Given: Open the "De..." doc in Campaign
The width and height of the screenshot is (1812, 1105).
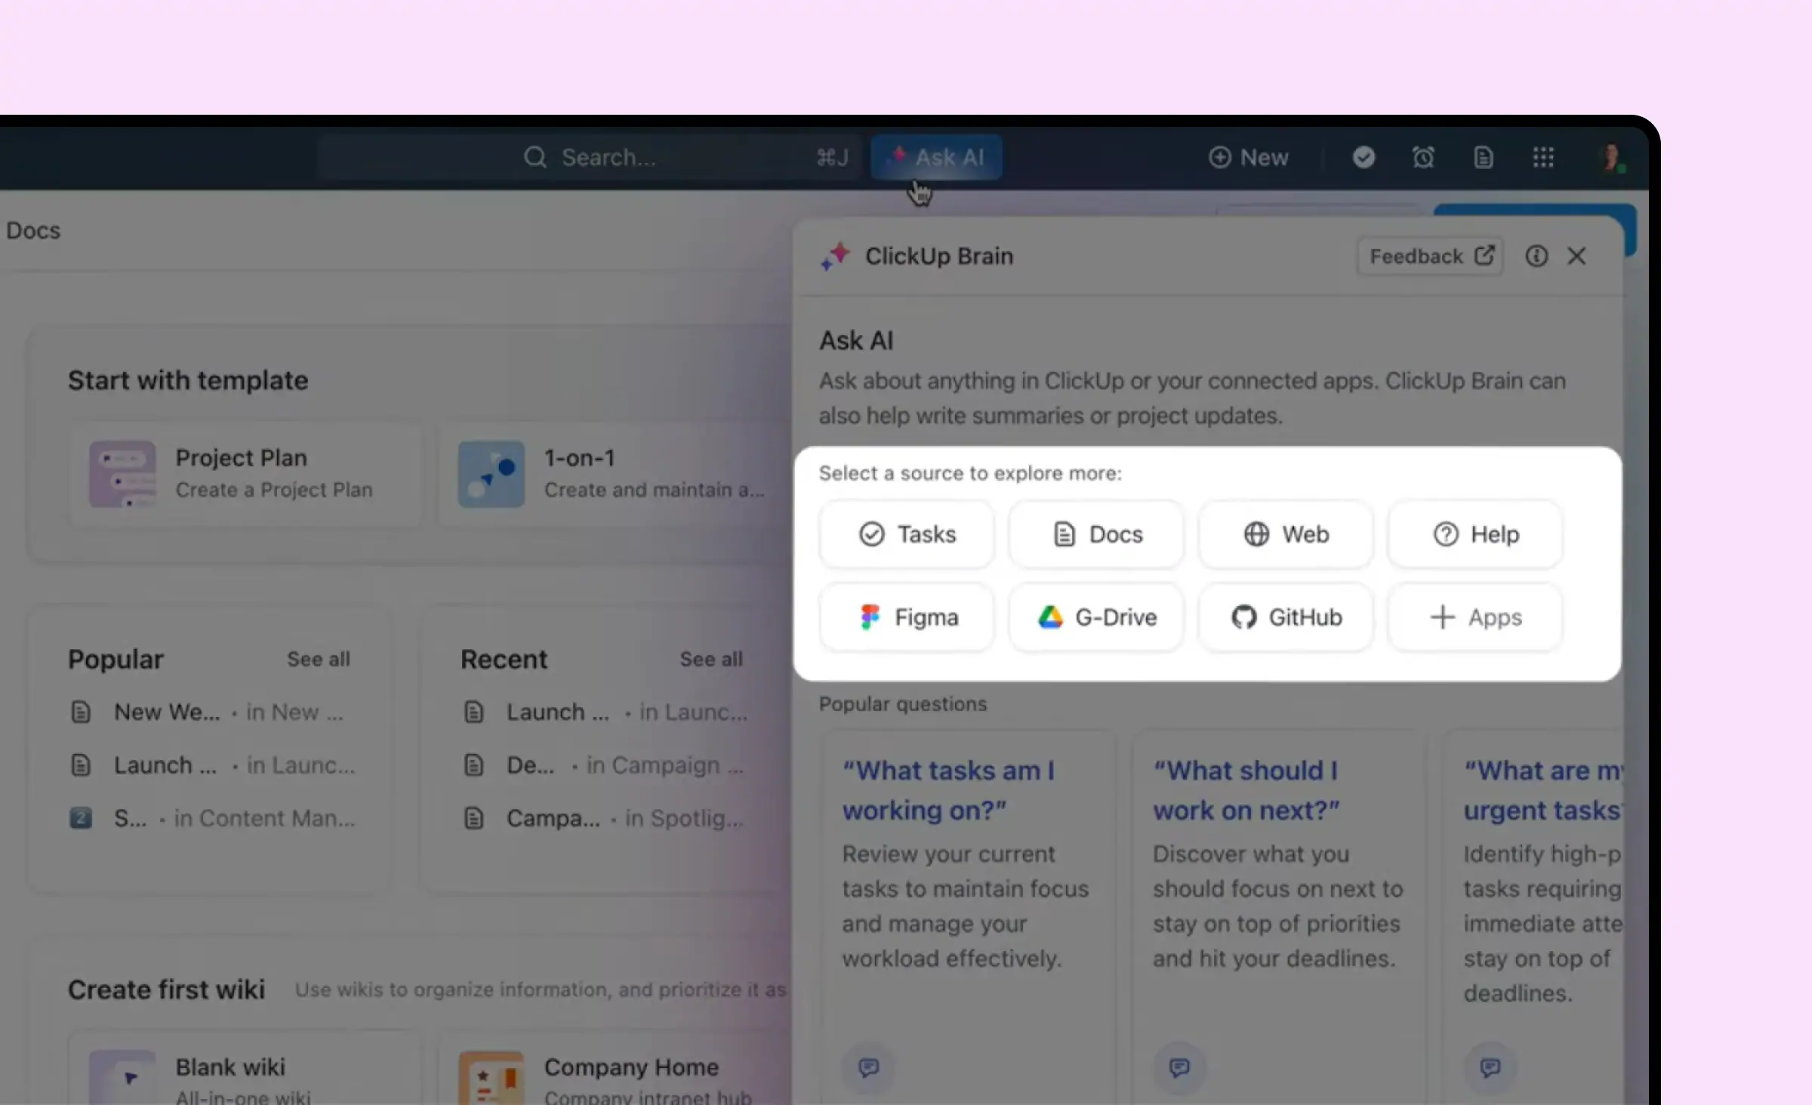Looking at the screenshot, I should pyautogui.click(x=604, y=765).
